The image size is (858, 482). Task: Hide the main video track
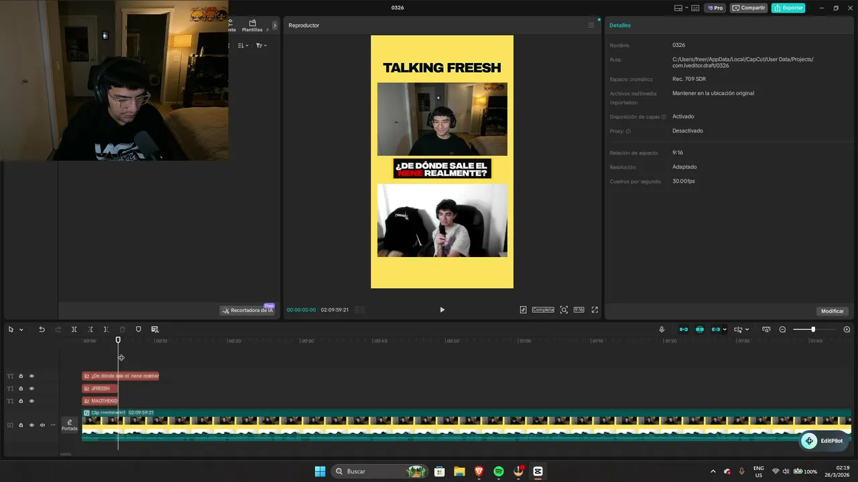(x=32, y=425)
